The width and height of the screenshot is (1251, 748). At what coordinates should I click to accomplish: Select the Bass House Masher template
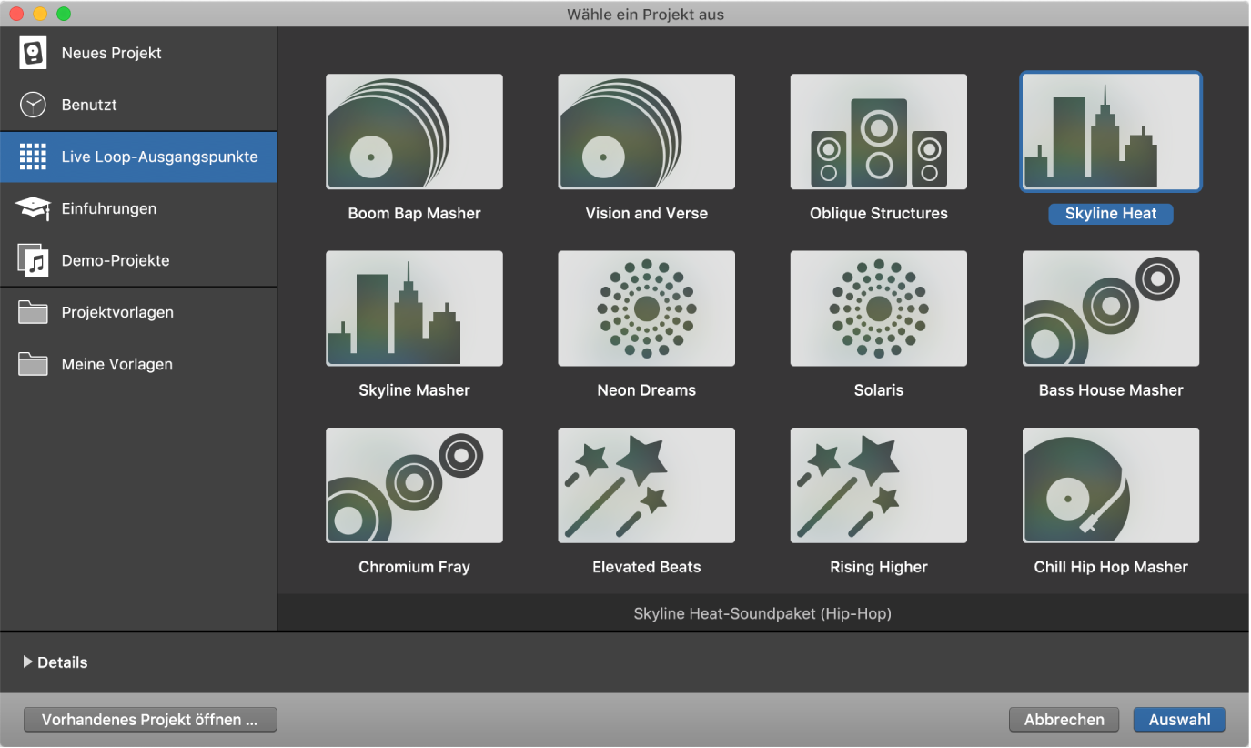(1110, 308)
